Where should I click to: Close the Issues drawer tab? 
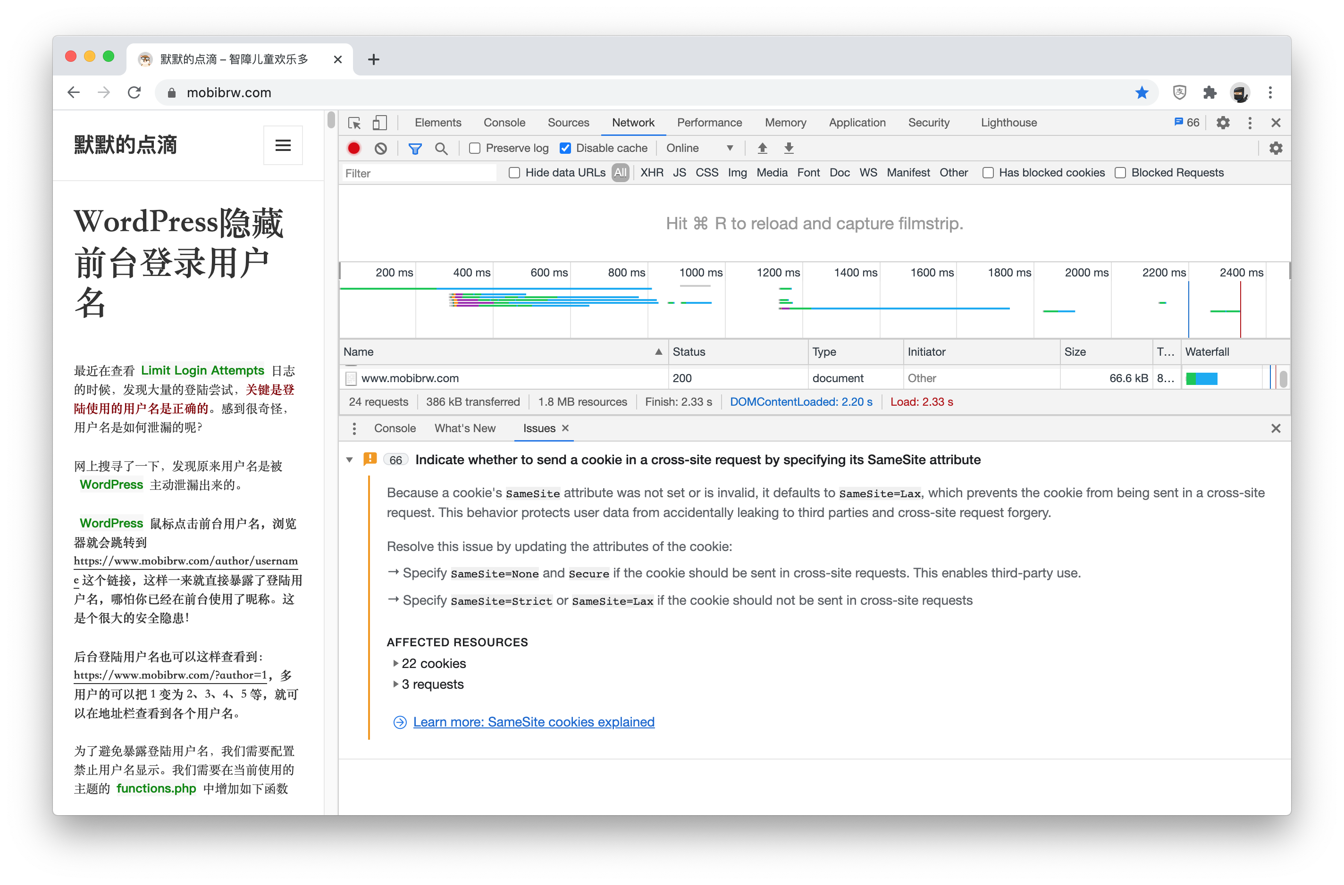pyautogui.click(x=565, y=428)
